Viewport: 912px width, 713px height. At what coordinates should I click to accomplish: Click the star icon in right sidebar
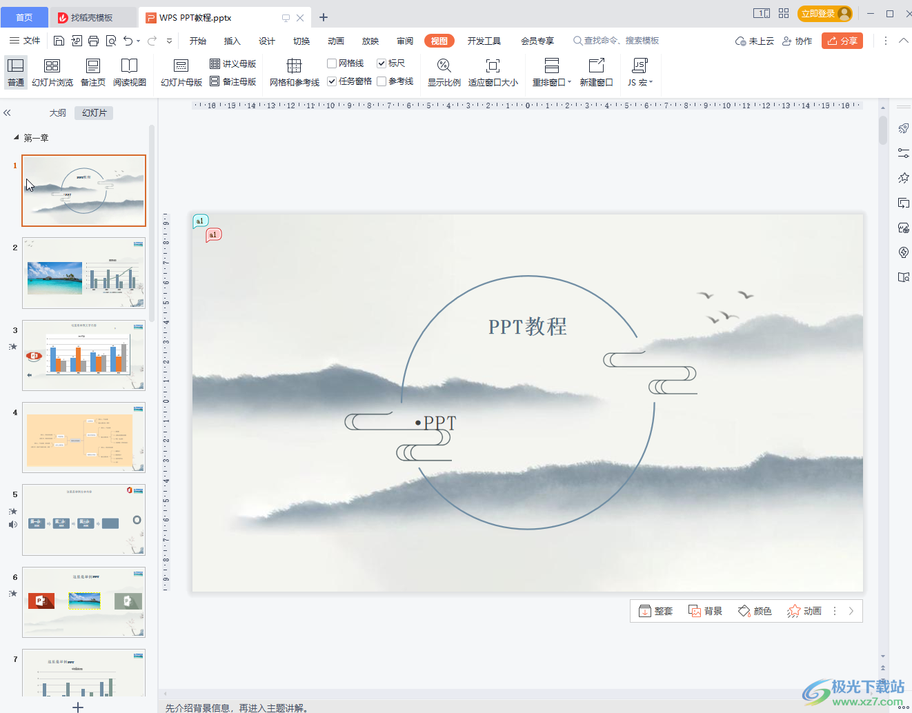(x=903, y=178)
